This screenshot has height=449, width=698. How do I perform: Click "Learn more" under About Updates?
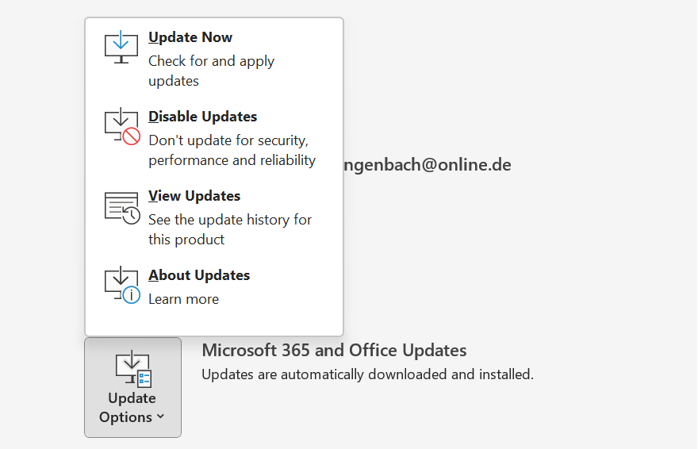pyautogui.click(x=183, y=299)
